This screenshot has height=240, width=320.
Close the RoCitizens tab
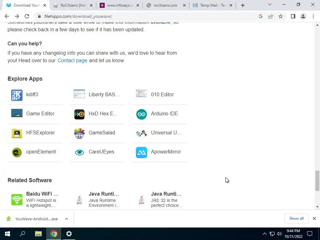click(91, 6)
